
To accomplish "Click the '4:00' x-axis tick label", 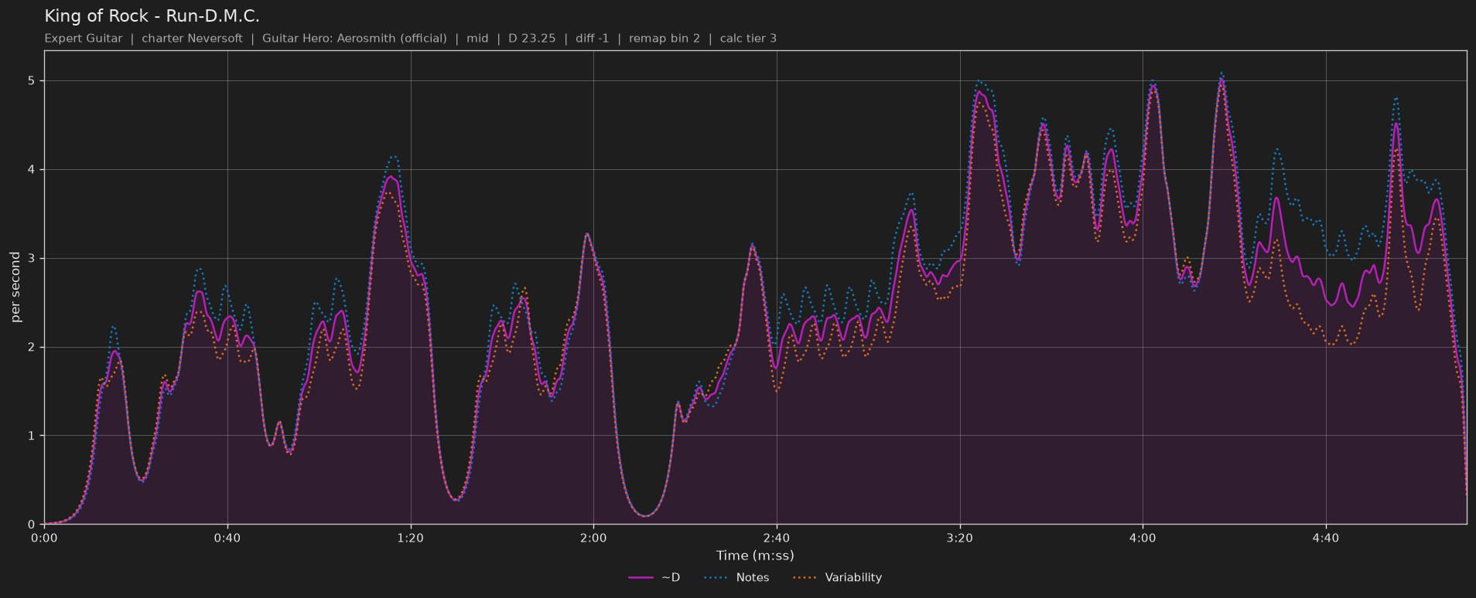I will click(1143, 538).
